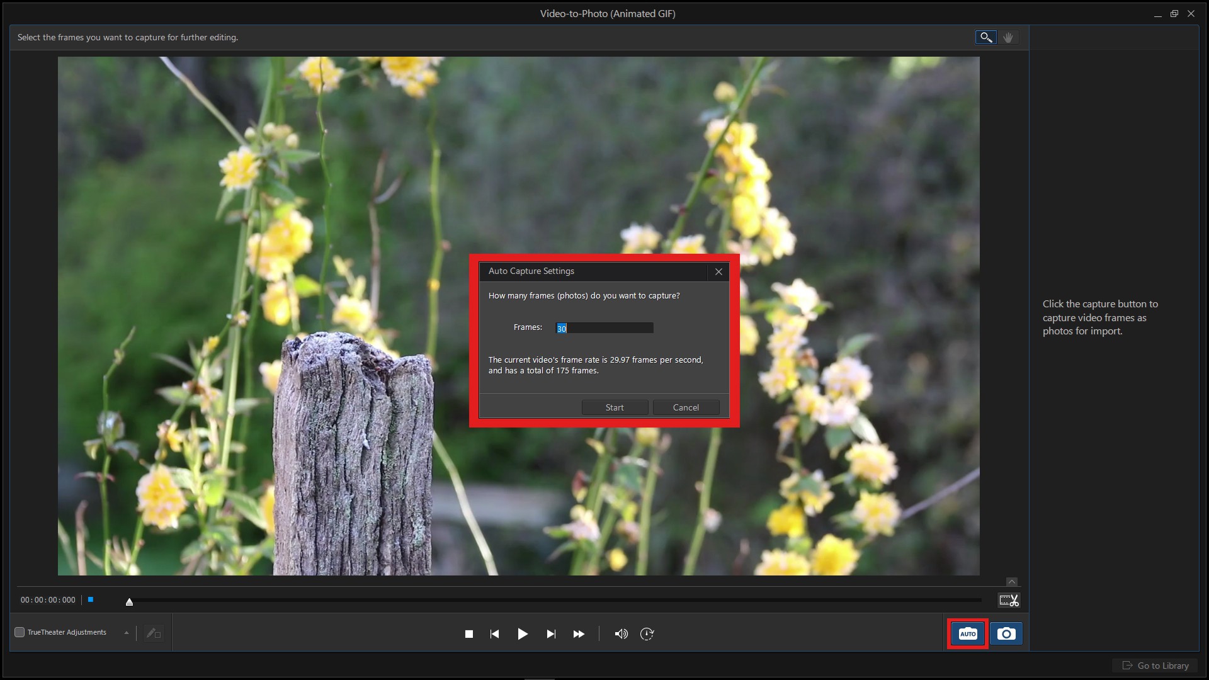Cancel the Auto Capture Settings dialog
This screenshot has width=1209, height=680.
[686, 407]
